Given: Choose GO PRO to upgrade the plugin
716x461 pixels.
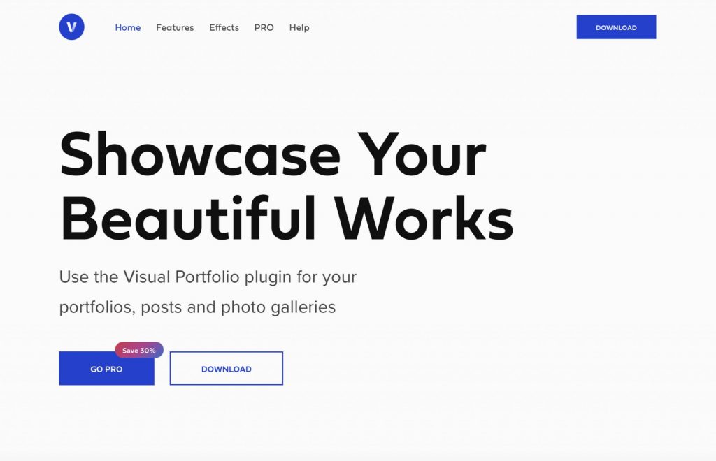Looking at the screenshot, I should pyautogui.click(x=106, y=369).
